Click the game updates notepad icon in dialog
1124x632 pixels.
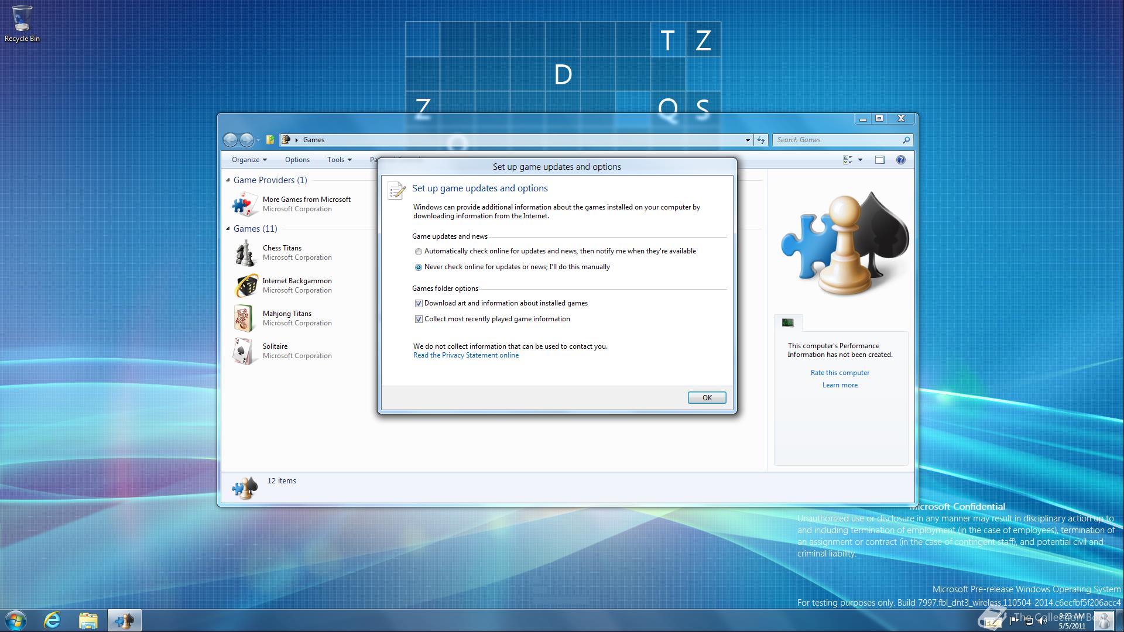[396, 190]
